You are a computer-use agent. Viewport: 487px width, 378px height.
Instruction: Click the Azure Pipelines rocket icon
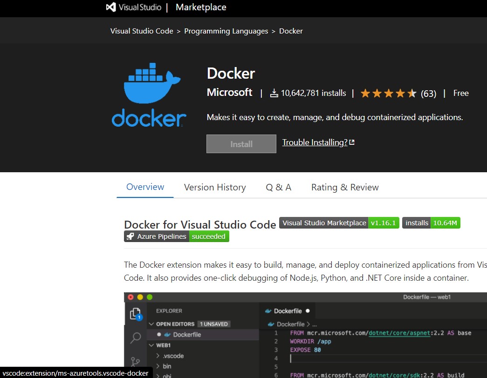pos(130,236)
